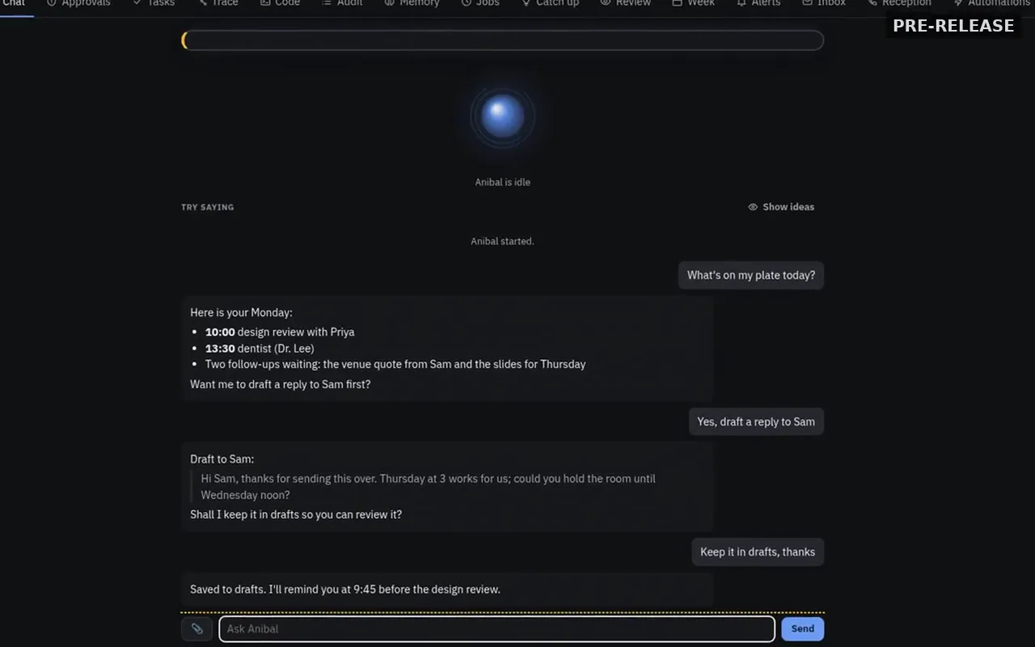
Task: Click the blue Anibal orb
Action: click(x=502, y=116)
